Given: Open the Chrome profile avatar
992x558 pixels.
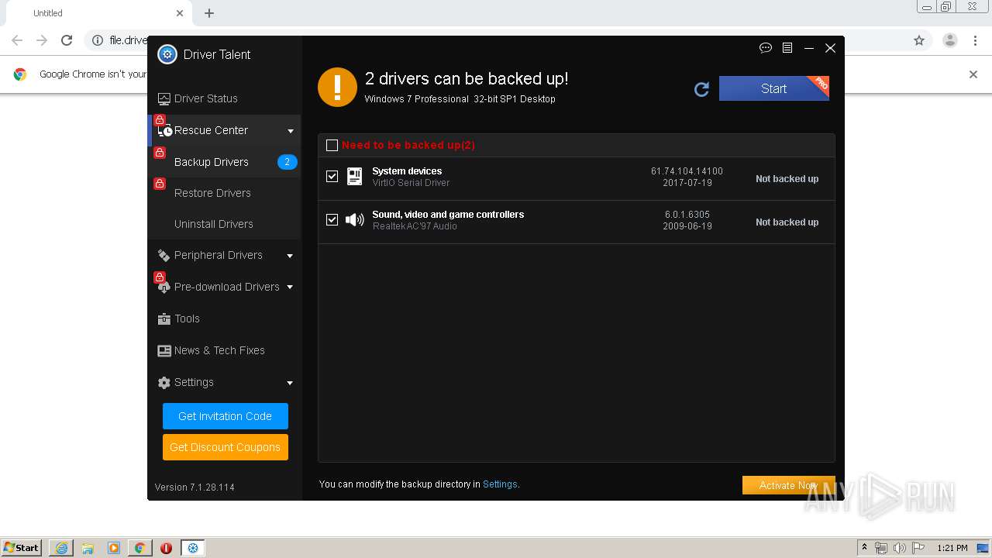Looking at the screenshot, I should pyautogui.click(x=950, y=40).
